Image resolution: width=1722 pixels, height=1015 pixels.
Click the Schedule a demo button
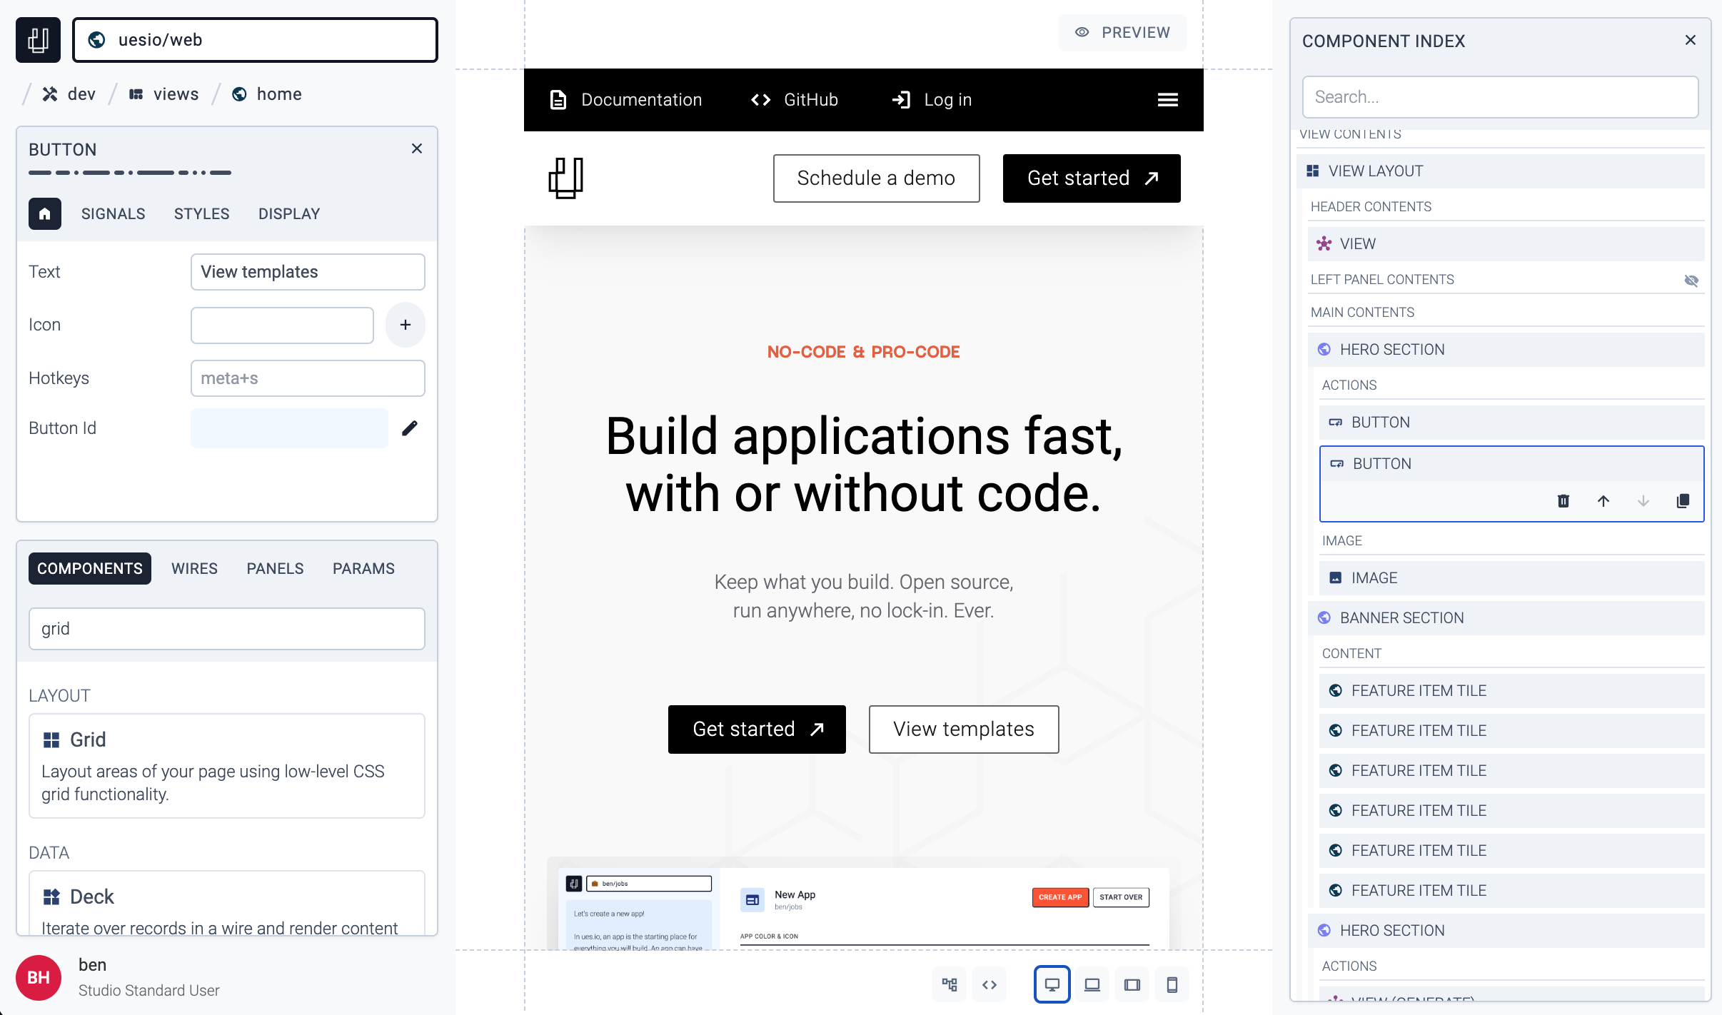[x=877, y=178]
